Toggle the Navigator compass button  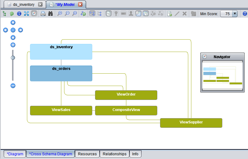[34, 14]
